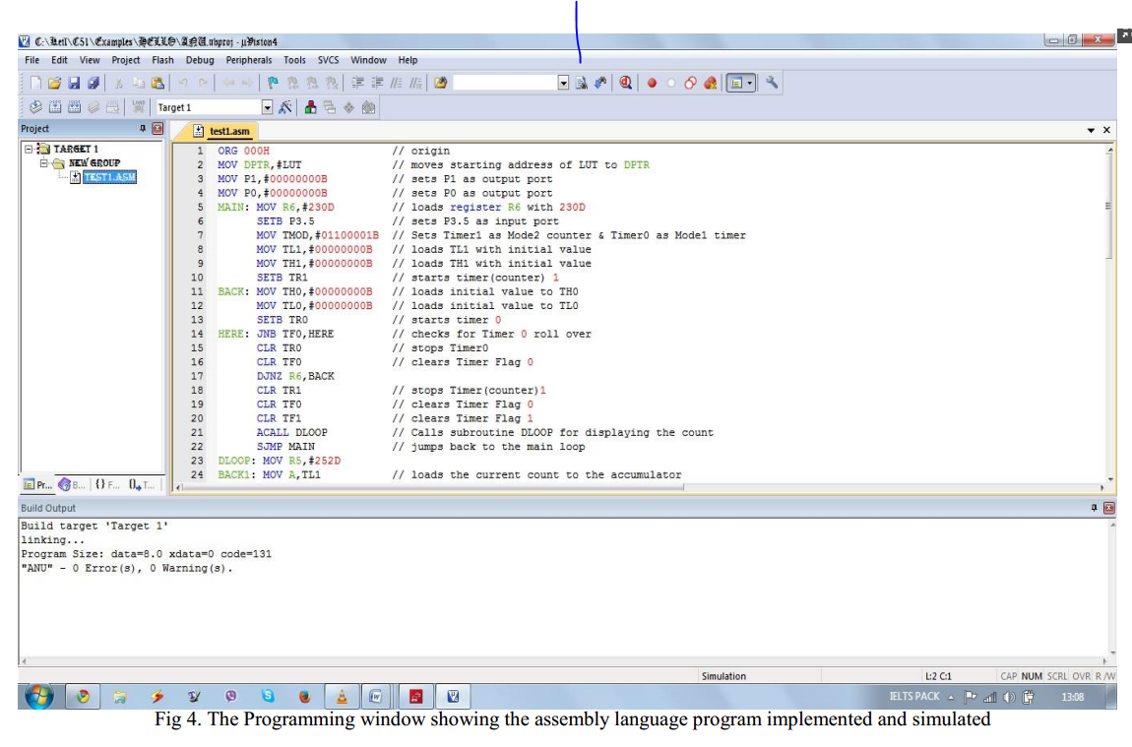1132x747 pixels.
Task: Click the Windows Start button
Action: coord(35,695)
